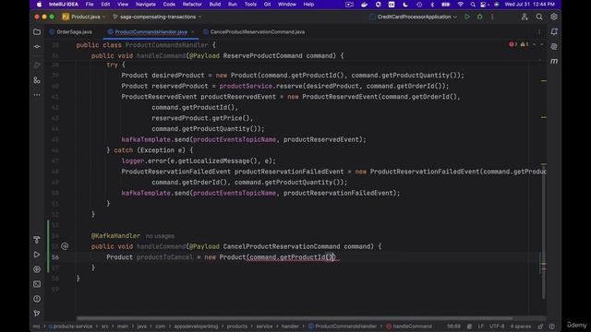591x332 pixels.
Task: Open the File menu
Action: [90, 5]
